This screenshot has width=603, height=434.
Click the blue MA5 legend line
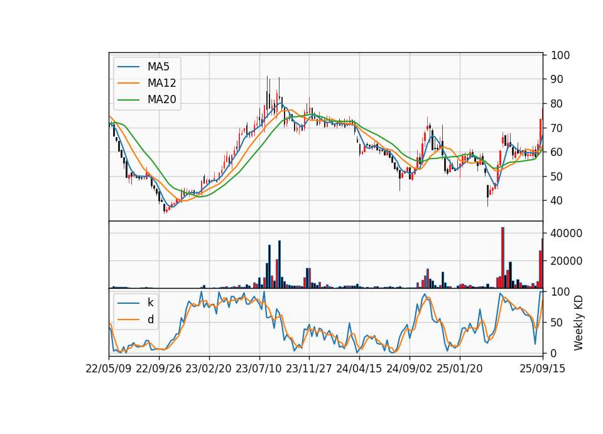pyautogui.click(x=128, y=67)
